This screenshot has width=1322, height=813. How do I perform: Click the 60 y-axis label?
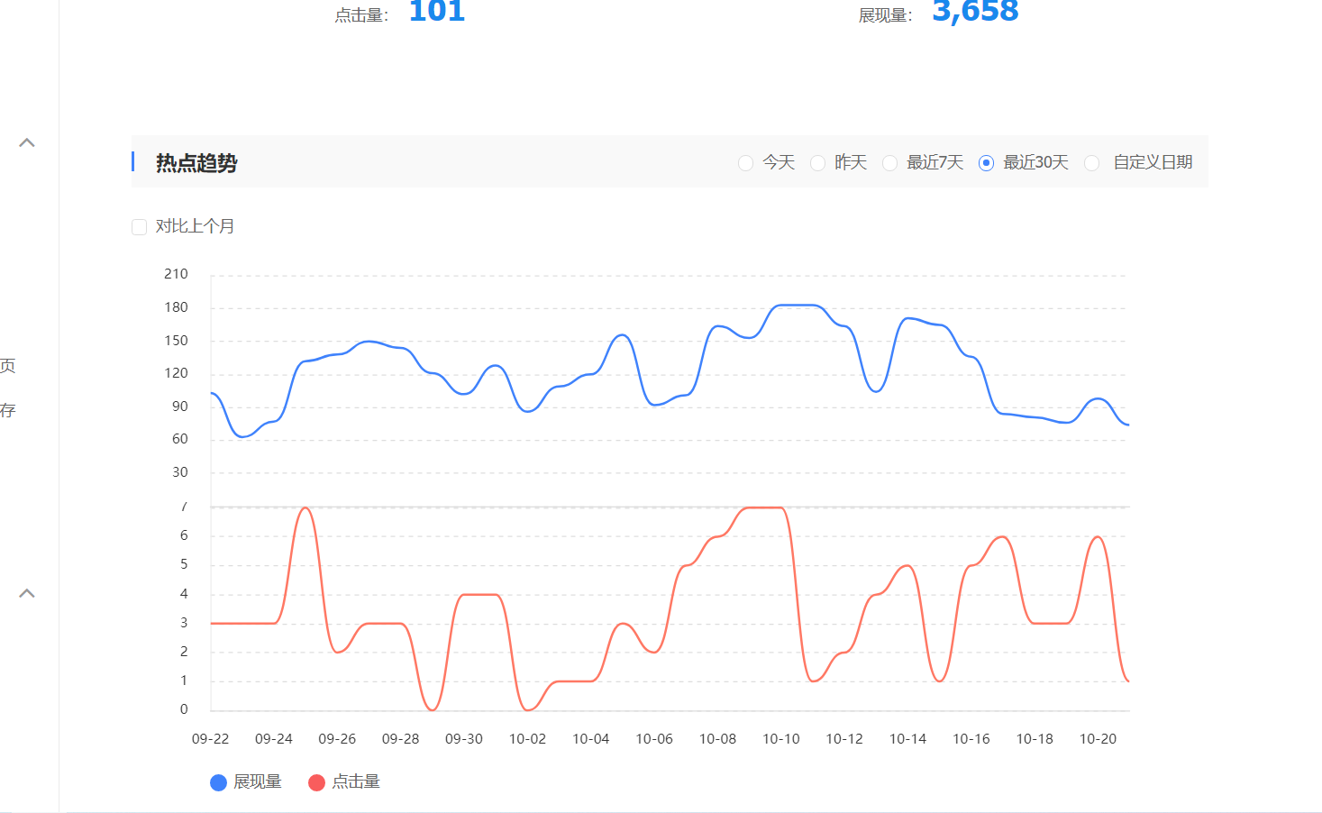180,439
